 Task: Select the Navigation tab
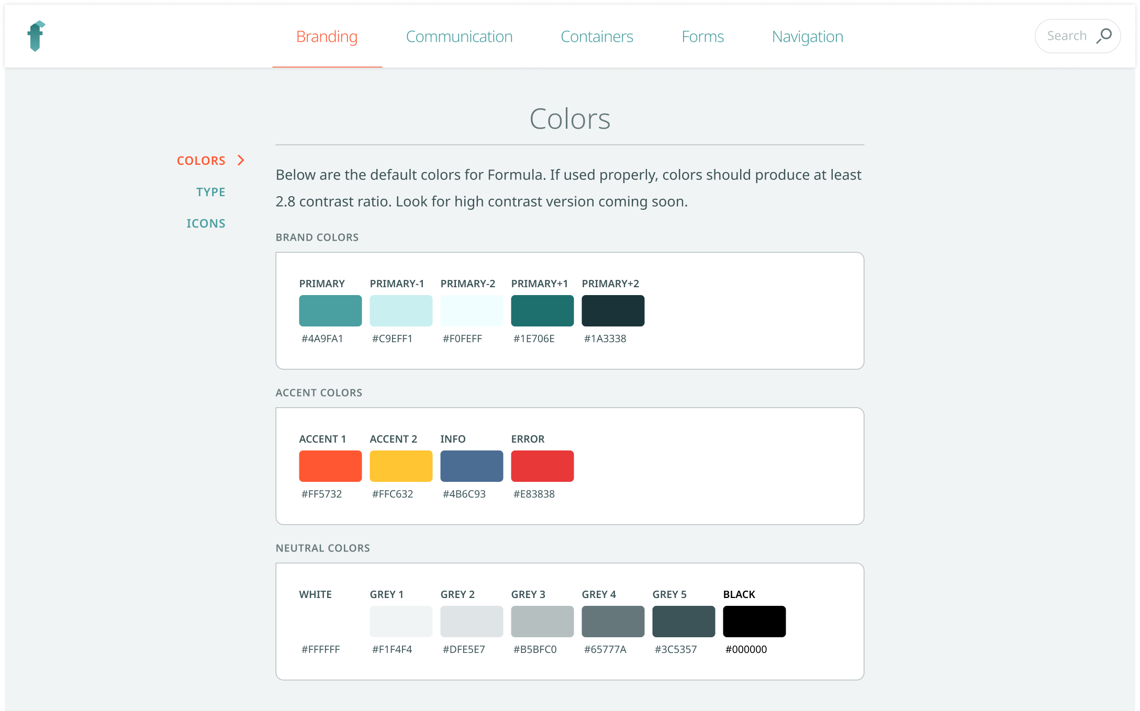point(807,37)
